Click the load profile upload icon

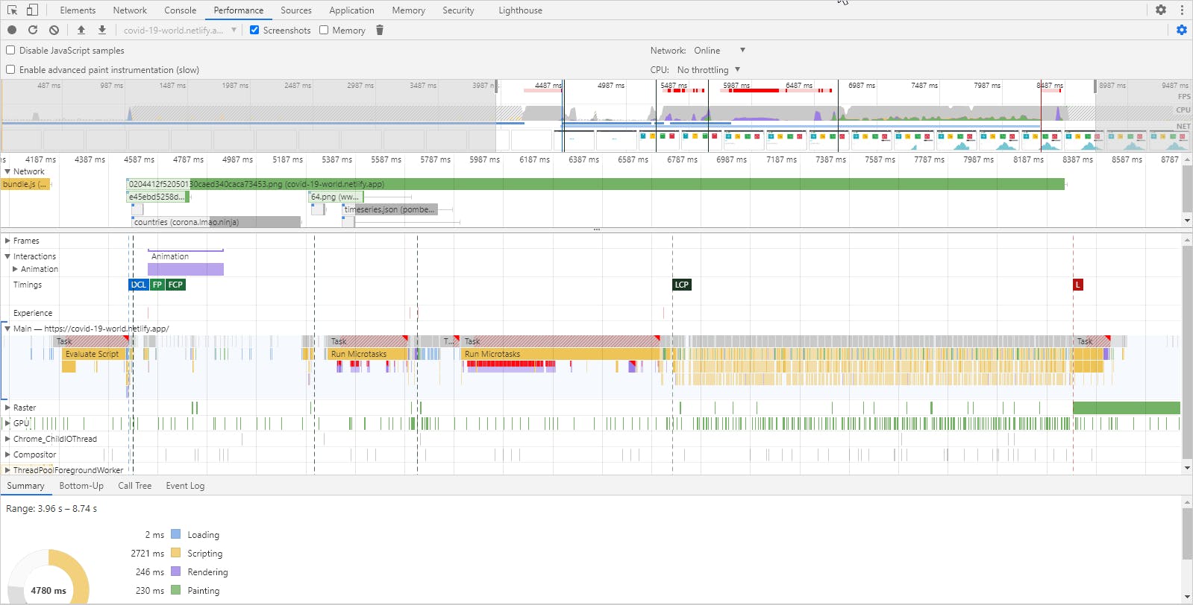pos(81,30)
